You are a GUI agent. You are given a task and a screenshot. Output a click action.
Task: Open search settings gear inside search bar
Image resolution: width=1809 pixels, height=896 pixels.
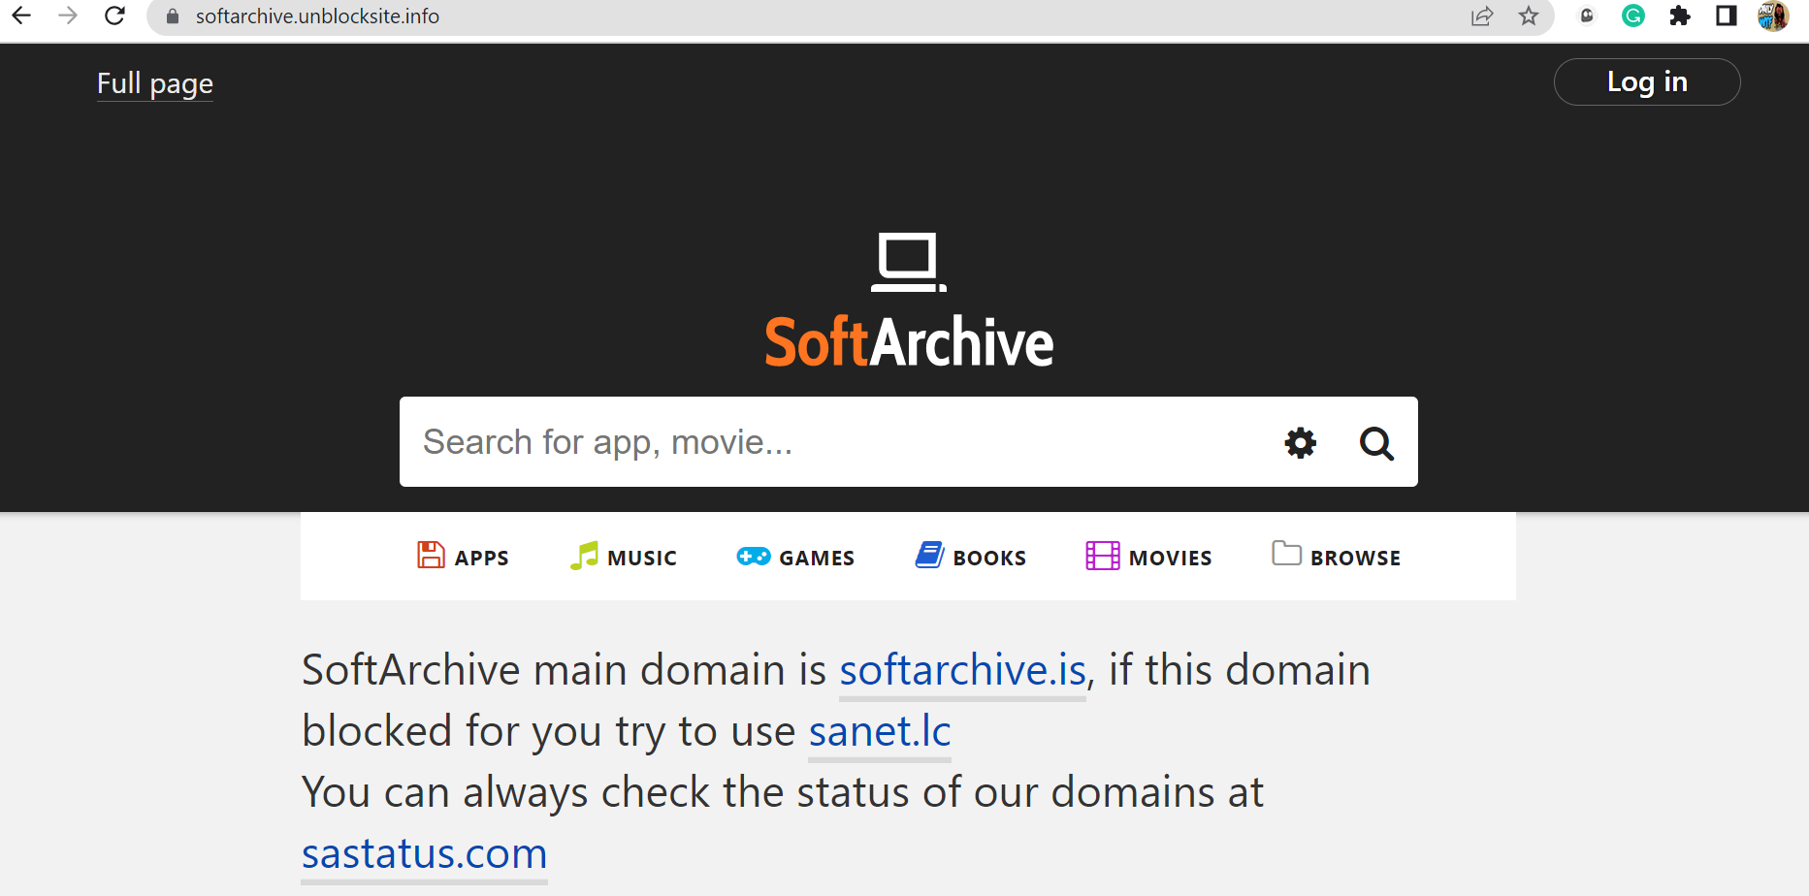point(1299,442)
